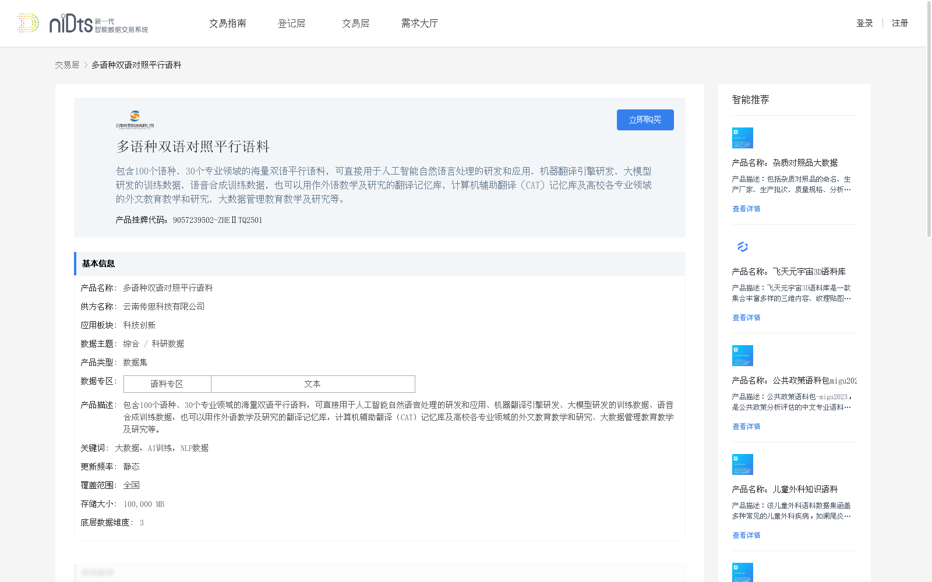
Task: Click the supplier company logo
Action: pos(135,119)
